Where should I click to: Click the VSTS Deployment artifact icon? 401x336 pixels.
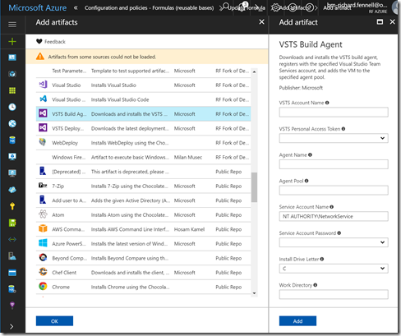tap(43, 128)
